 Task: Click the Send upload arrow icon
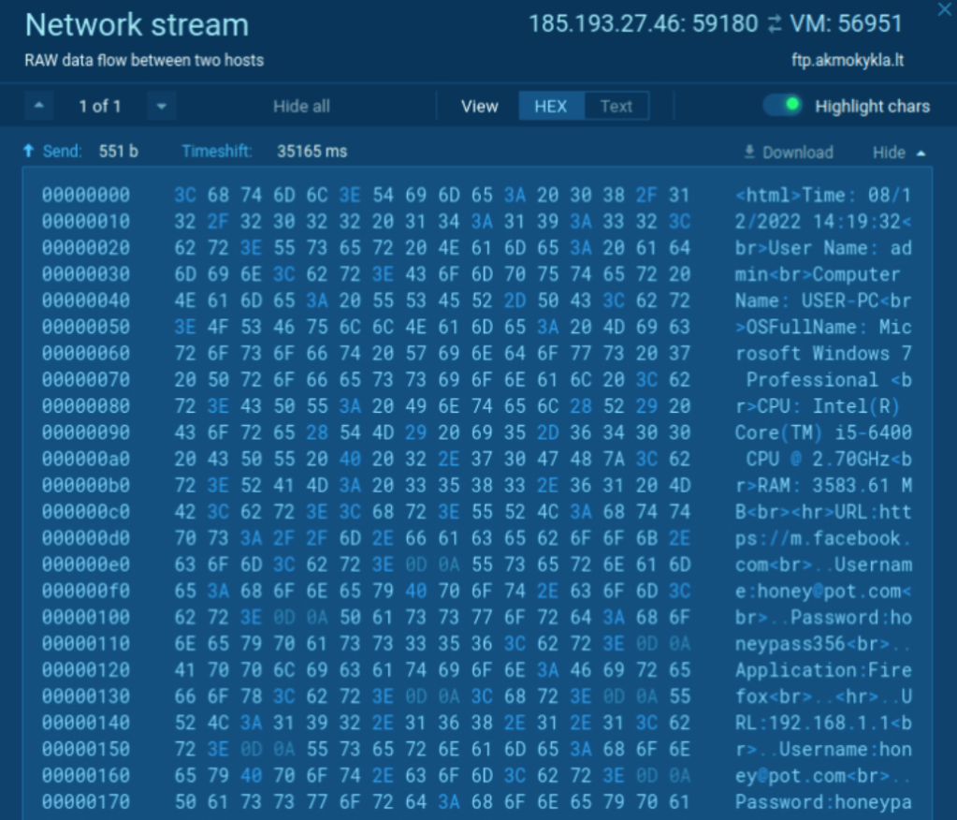coord(29,151)
